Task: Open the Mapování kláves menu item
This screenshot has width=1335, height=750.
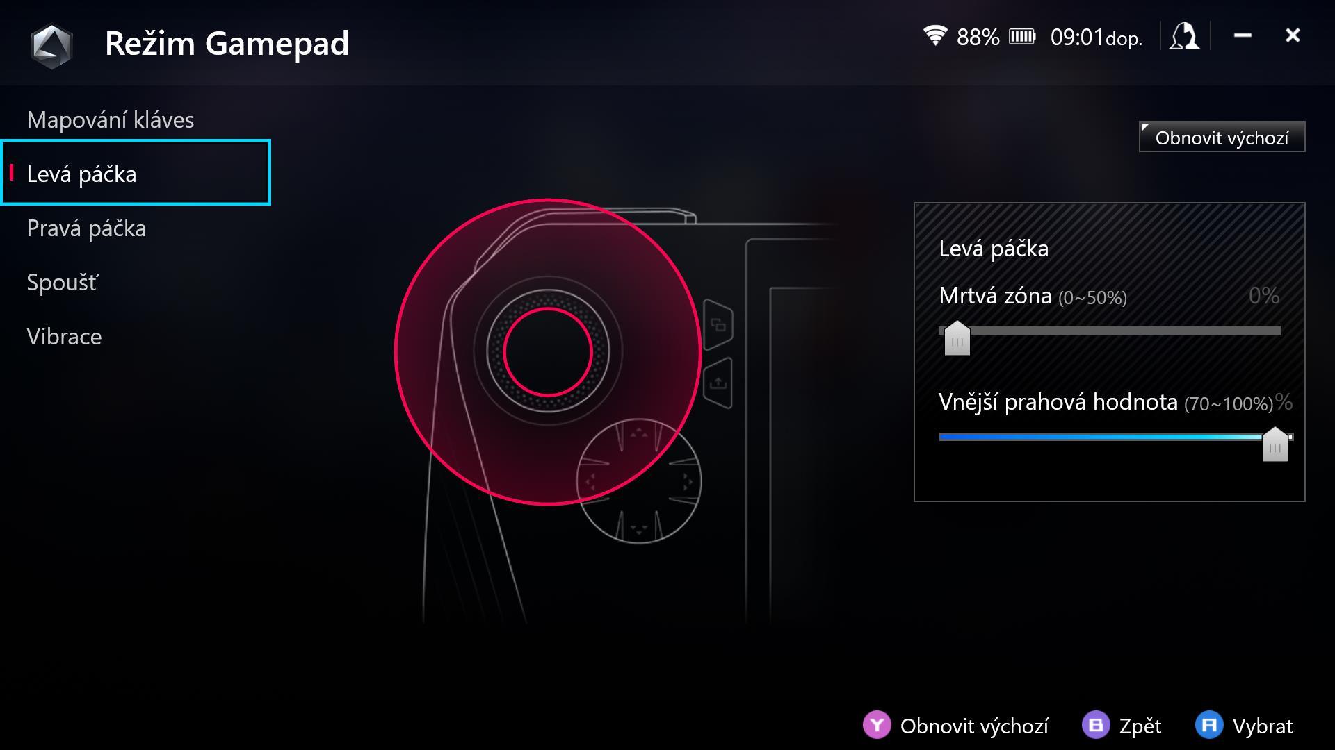Action: [111, 119]
